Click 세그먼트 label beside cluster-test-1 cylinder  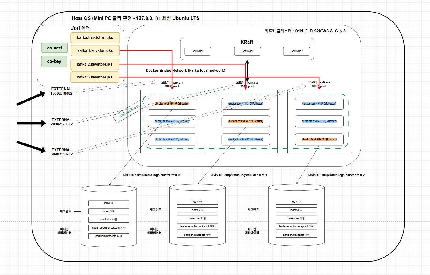click(155, 210)
